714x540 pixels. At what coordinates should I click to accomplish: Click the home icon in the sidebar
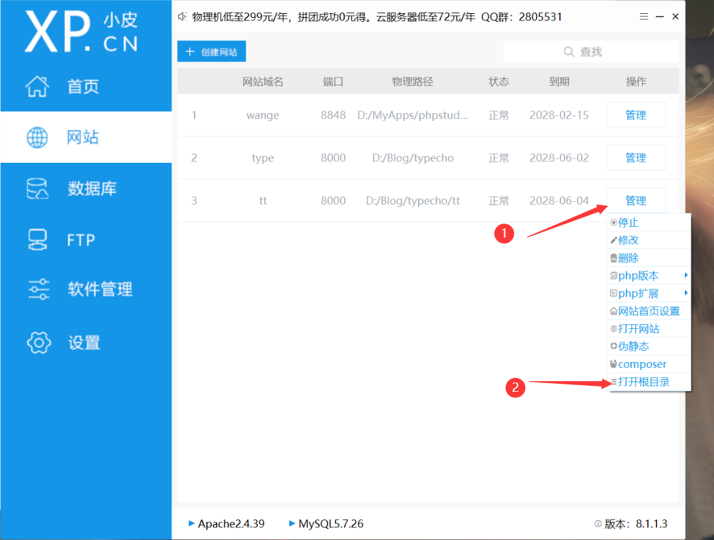[37, 86]
